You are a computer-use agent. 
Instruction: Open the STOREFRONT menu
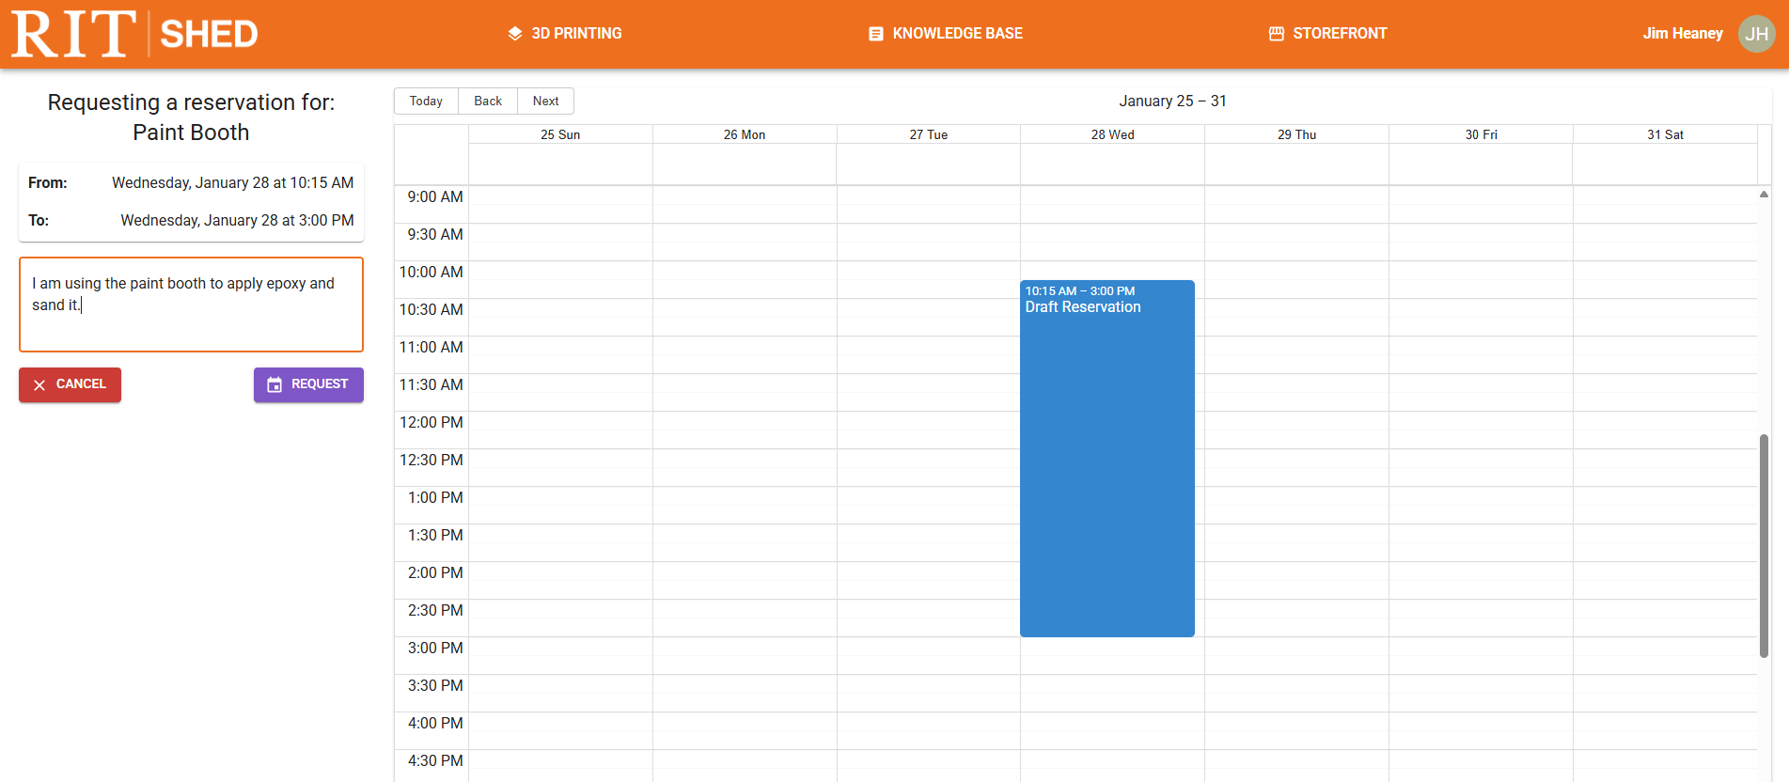pos(1327,34)
